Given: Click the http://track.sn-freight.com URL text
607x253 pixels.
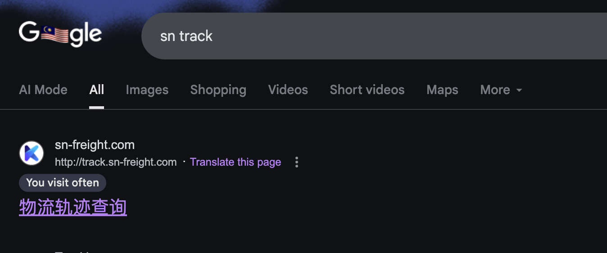Looking at the screenshot, I should coord(116,162).
